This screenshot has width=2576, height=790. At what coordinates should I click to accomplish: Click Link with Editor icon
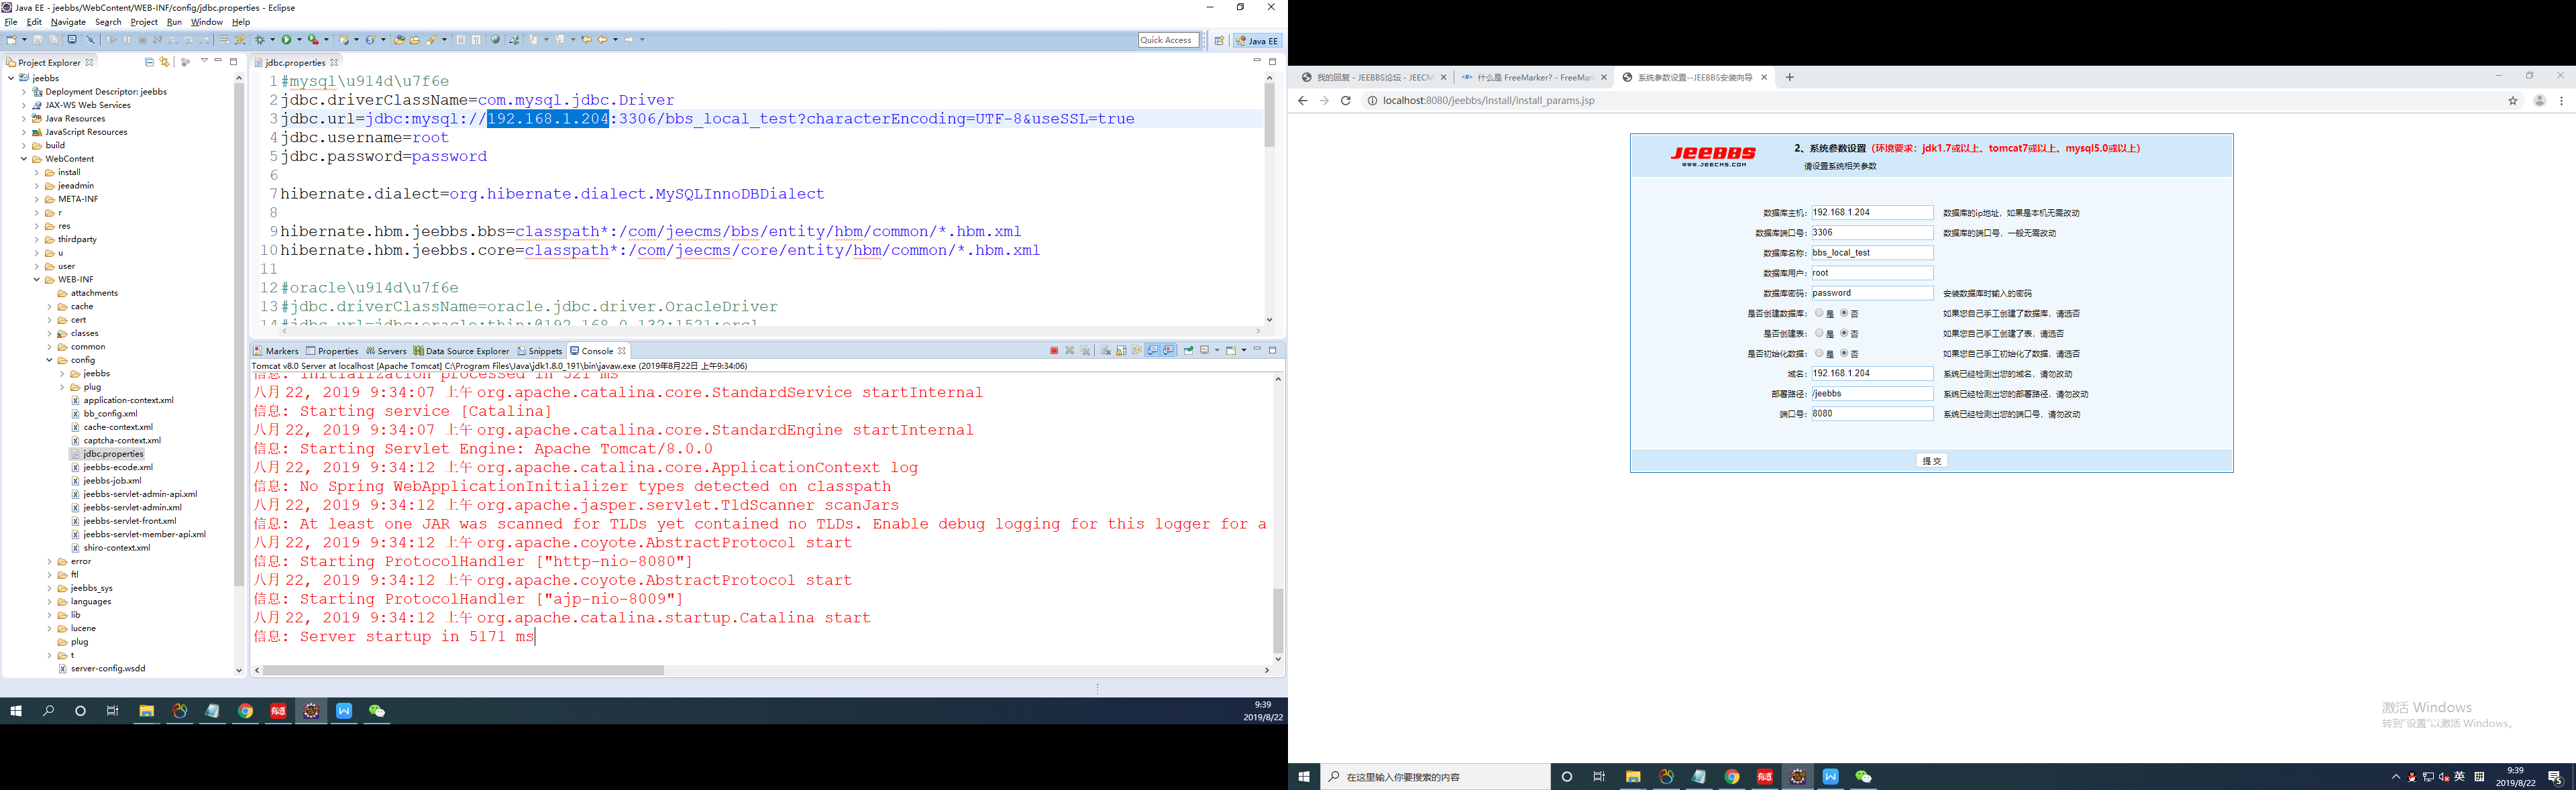(x=165, y=62)
